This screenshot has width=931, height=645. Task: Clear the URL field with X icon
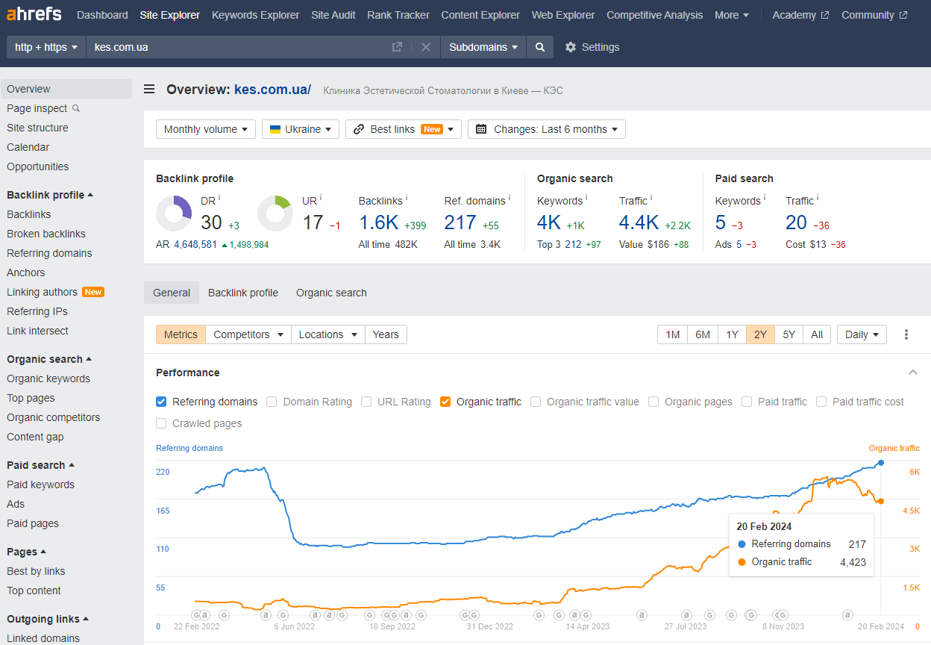[426, 47]
